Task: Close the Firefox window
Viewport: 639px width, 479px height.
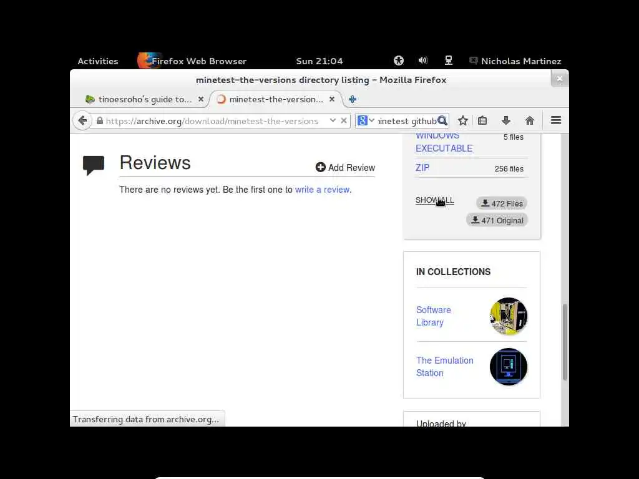Action: point(560,78)
